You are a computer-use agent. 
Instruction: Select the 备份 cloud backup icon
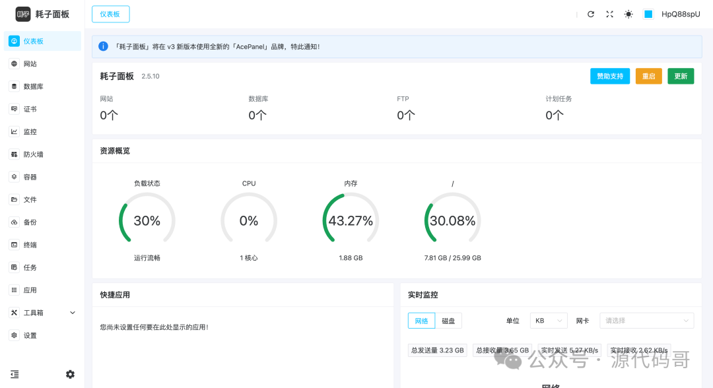(14, 222)
